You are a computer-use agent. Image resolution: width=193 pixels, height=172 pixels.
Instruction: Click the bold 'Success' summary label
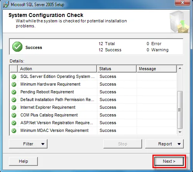coord(34,47)
